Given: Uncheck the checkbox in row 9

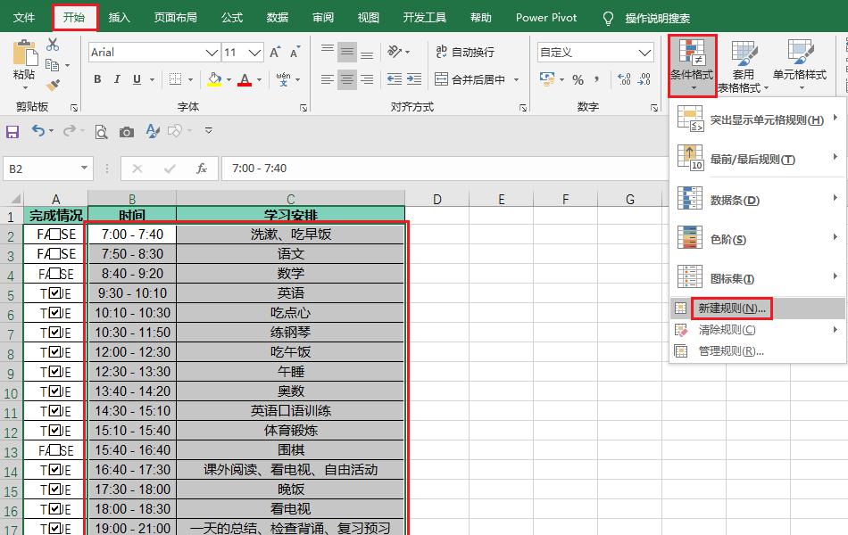Looking at the screenshot, I should point(55,371).
